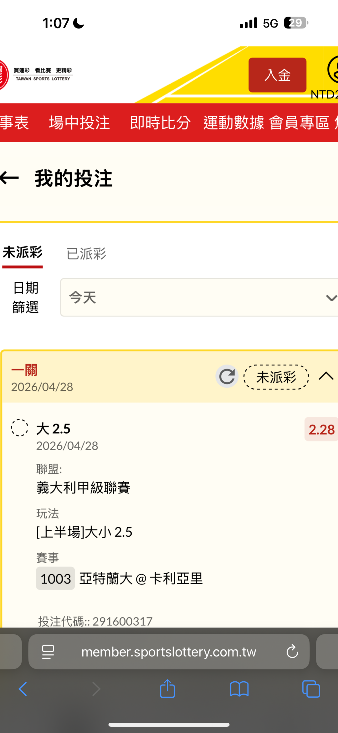Select the 未派彩 tab

click(23, 252)
